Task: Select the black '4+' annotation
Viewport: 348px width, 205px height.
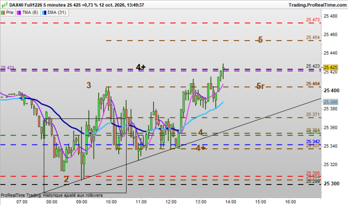Action: point(141,67)
